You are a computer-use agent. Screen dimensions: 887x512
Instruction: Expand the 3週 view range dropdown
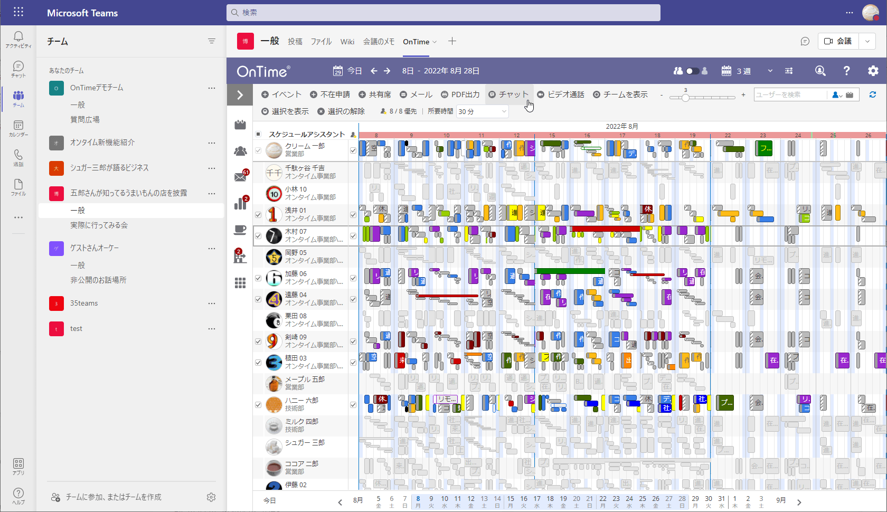770,71
